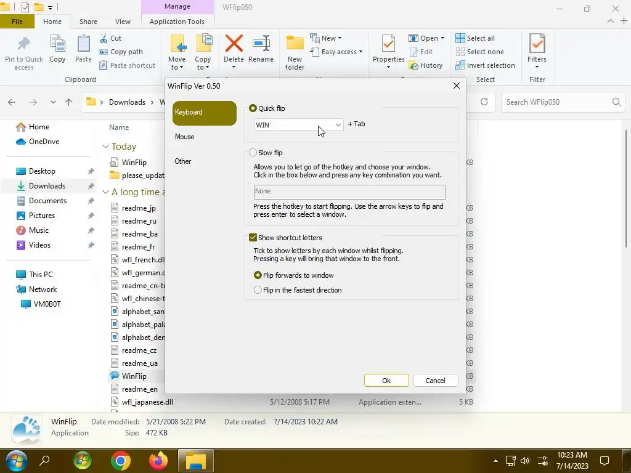Select the Keyboard tab in WinFlip
The image size is (631, 473).
click(205, 113)
